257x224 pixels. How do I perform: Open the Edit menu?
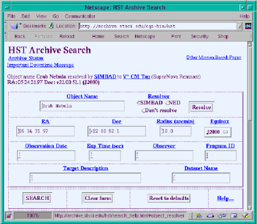click(26, 16)
